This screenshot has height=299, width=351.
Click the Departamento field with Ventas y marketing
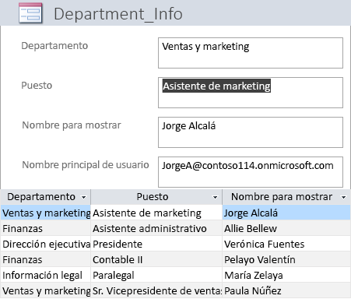tap(251, 53)
